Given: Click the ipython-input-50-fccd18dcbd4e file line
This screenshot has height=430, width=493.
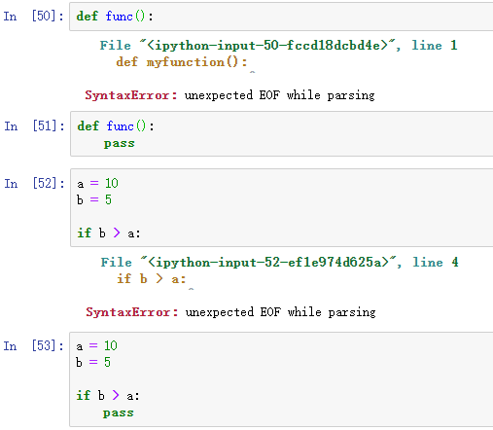Looking at the screenshot, I should pos(278,45).
